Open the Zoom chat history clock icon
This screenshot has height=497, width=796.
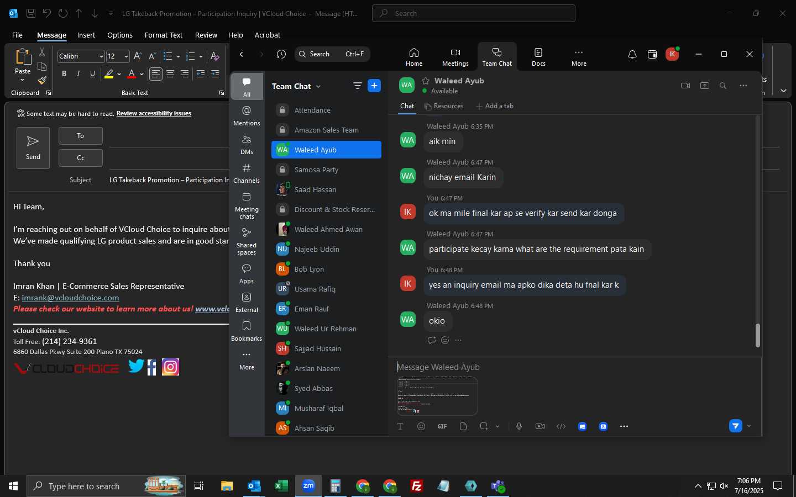coord(281,54)
